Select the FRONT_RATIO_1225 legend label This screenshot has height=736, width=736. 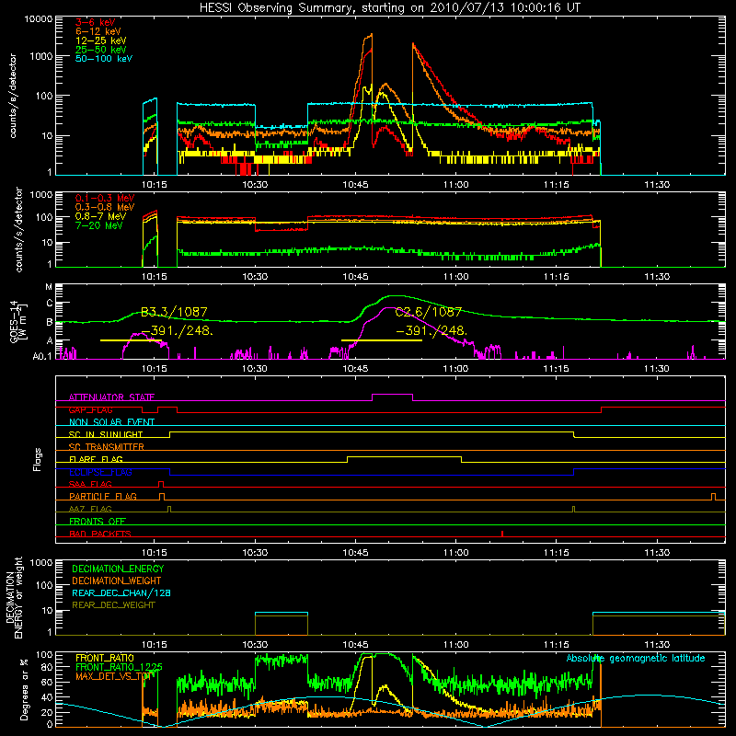(120, 667)
